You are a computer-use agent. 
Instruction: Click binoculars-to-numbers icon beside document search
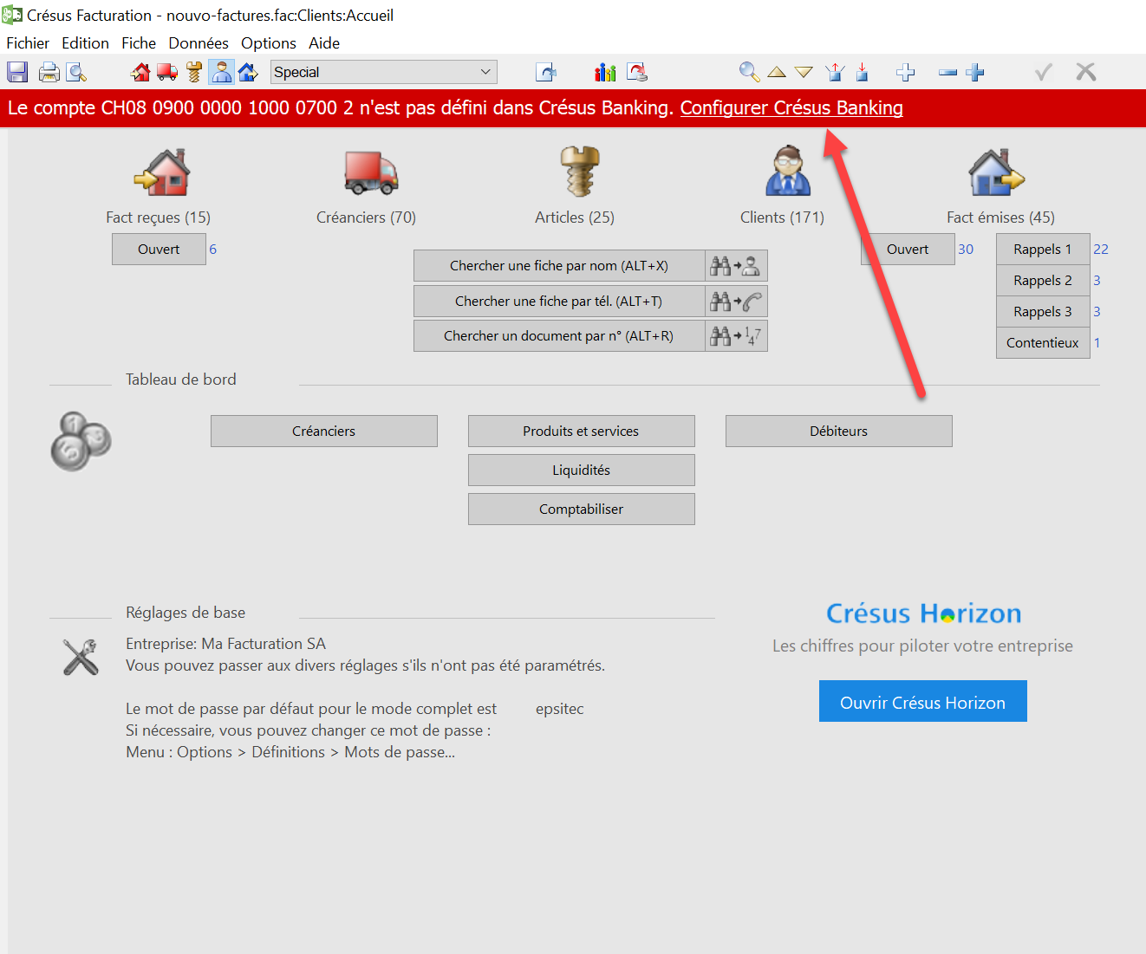coord(736,336)
